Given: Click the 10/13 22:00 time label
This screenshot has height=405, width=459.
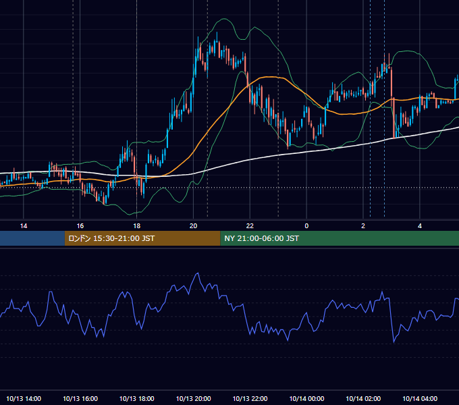Looking at the screenshot, I should click(250, 398).
